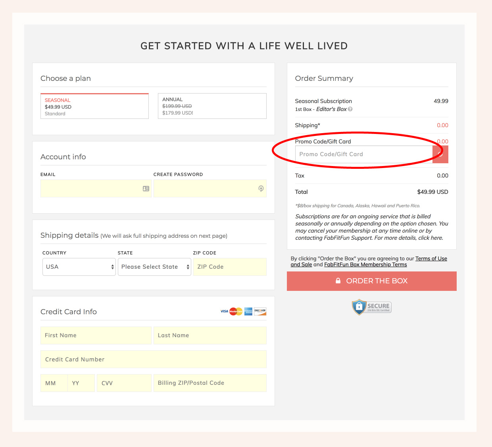Click the Credit Card Number field
This screenshot has height=447, width=492.
(153, 359)
